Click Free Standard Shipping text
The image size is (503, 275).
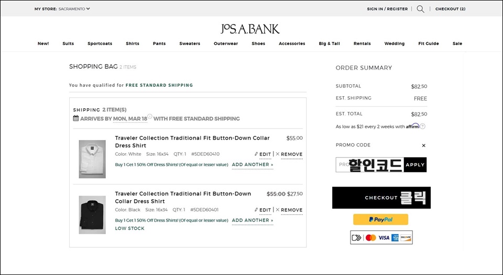point(159,85)
